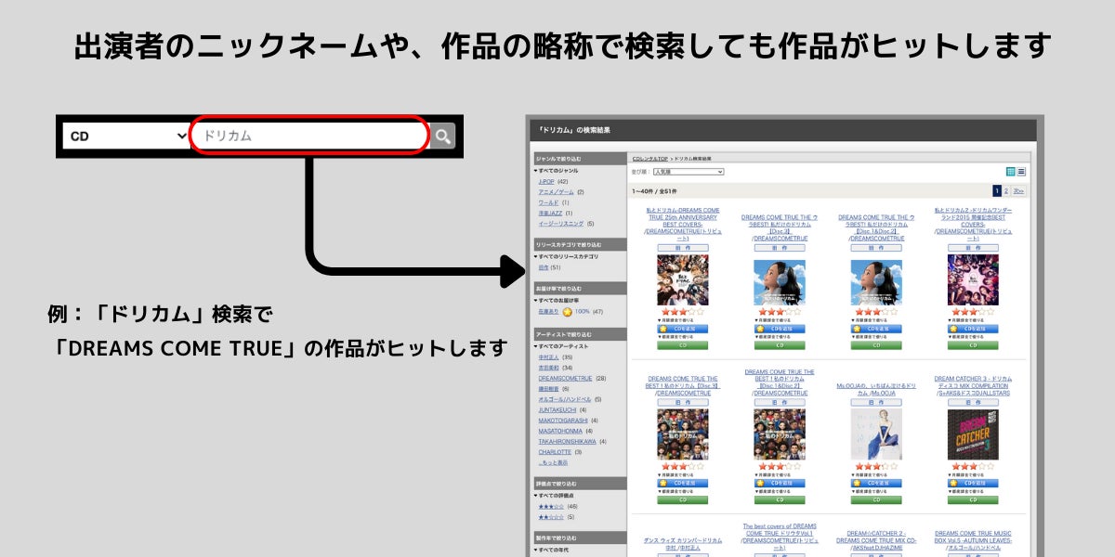Add ウラBEST! Disc.3 via CDを追加

780,329
